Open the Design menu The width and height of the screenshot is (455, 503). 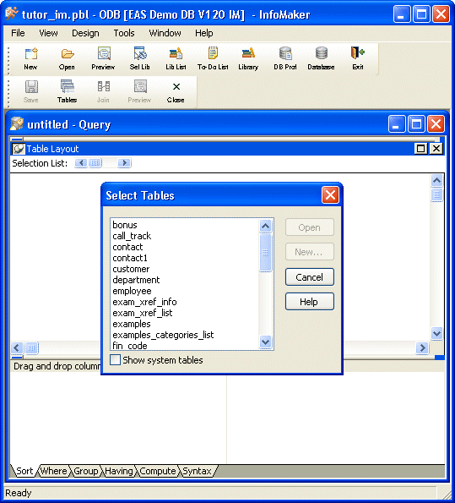(x=85, y=33)
